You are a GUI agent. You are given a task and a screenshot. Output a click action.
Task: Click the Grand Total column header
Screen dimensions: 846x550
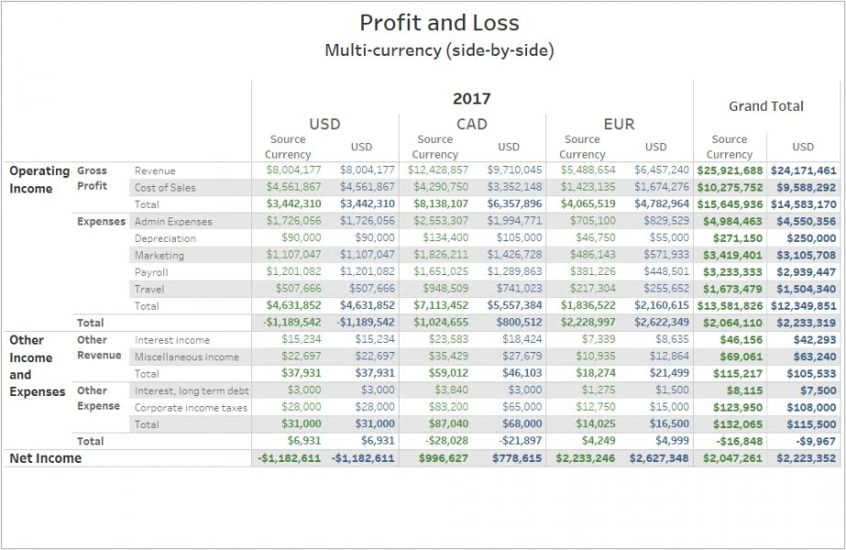(765, 106)
